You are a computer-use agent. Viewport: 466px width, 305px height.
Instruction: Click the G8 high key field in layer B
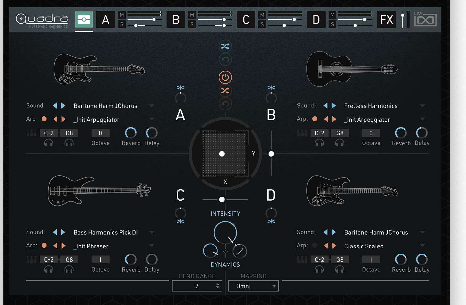tap(340, 133)
